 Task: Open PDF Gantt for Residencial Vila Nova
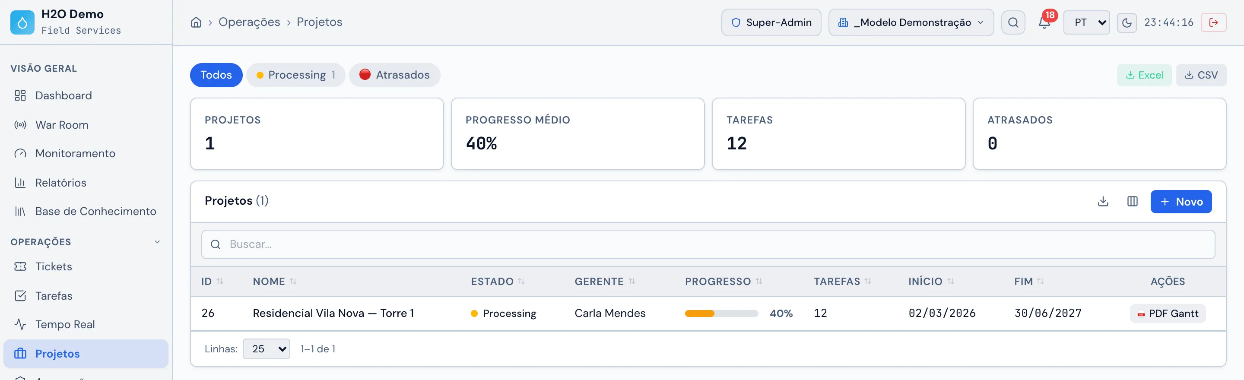tap(1167, 313)
